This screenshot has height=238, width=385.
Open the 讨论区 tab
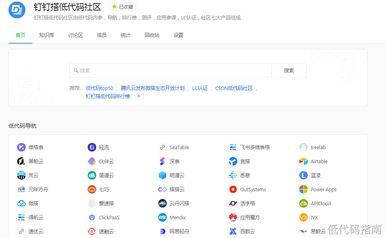point(75,35)
